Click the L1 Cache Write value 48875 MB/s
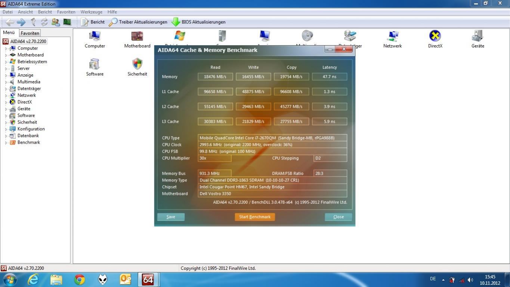 click(253, 92)
